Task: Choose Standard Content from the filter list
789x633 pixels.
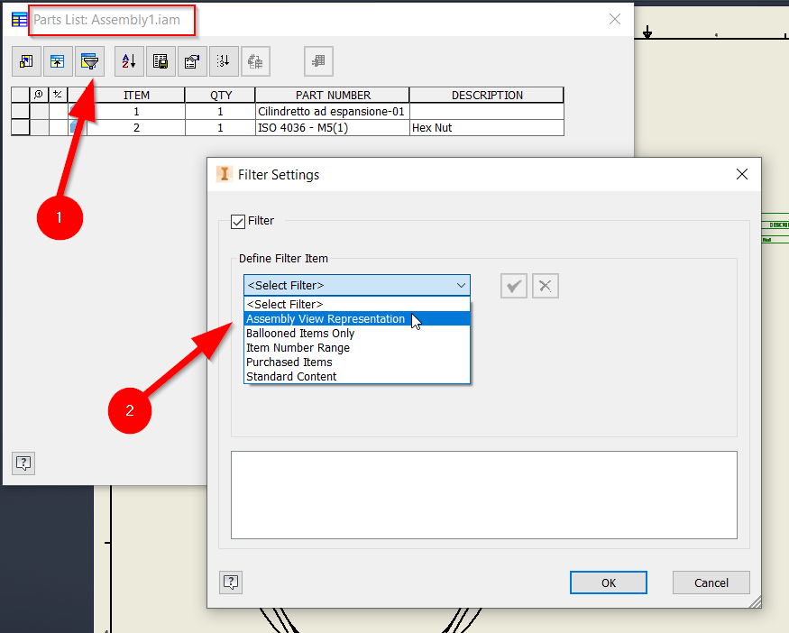Action: pos(291,376)
